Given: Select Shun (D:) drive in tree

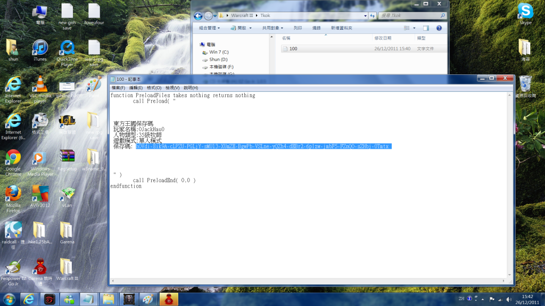Looking at the screenshot, I should [x=218, y=59].
